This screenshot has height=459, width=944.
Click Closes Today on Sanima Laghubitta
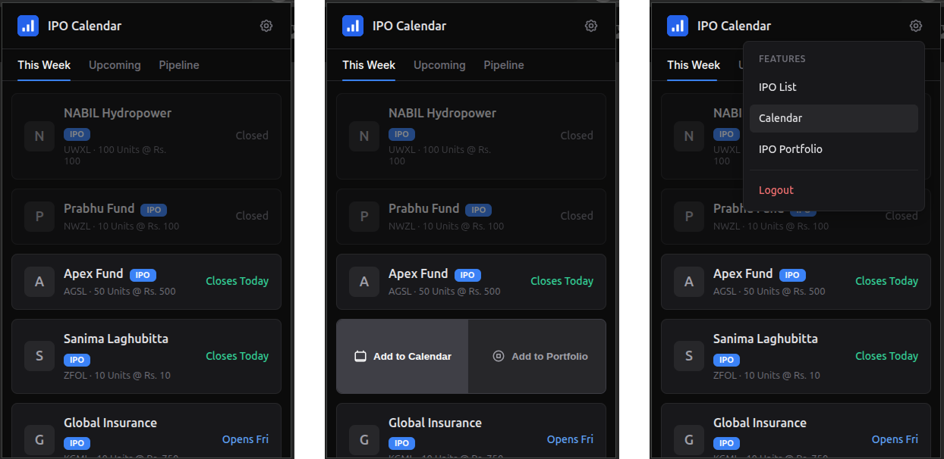[x=237, y=356]
